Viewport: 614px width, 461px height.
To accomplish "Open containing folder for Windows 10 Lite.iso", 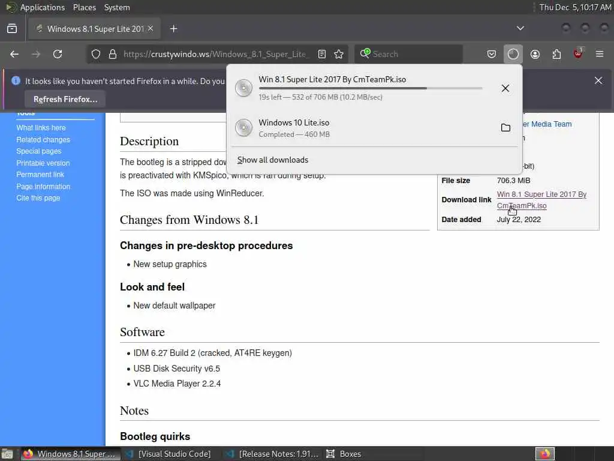I will pyautogui.click(x=505, y=128).
